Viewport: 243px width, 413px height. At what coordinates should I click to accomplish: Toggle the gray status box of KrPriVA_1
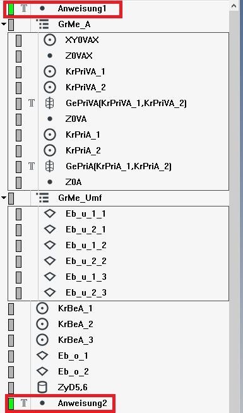18,71
